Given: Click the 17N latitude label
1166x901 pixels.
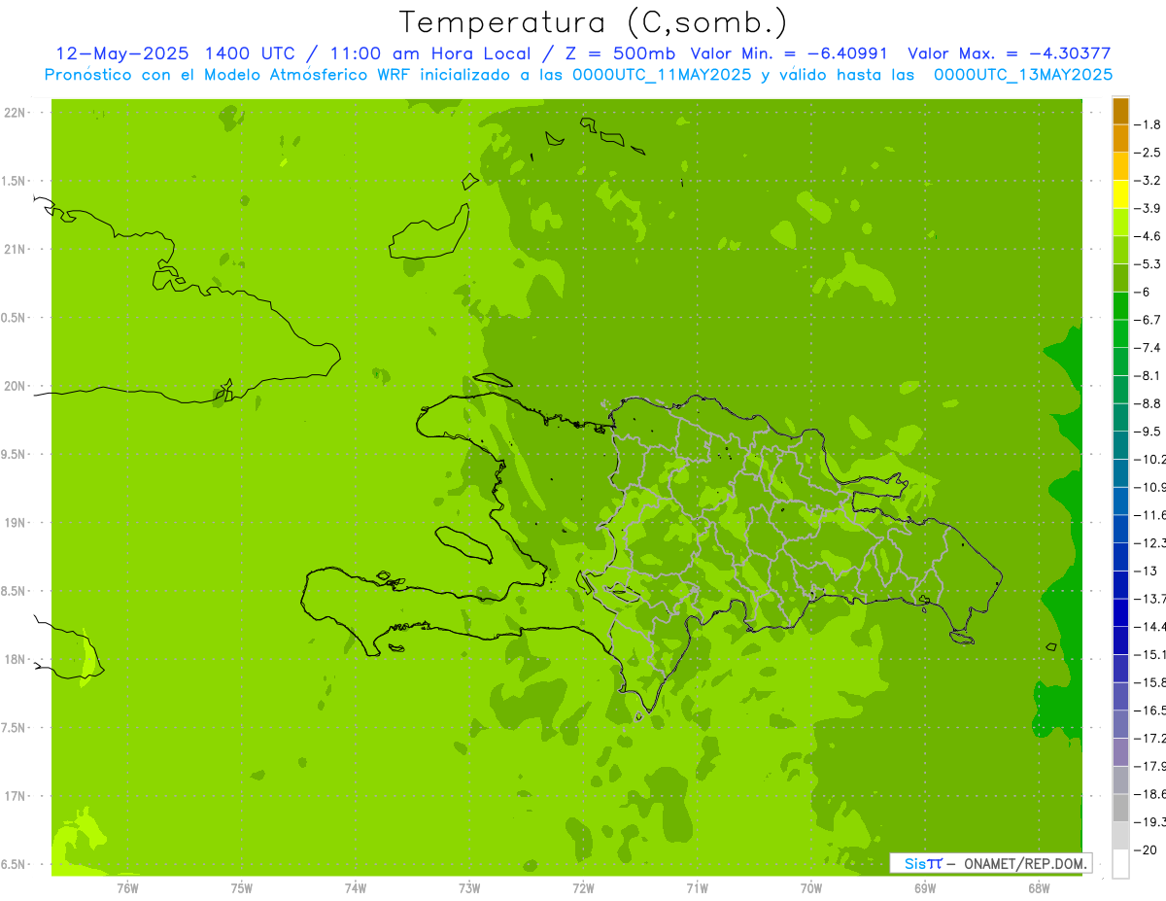Looking at the screenshot, I should [16, 796].
